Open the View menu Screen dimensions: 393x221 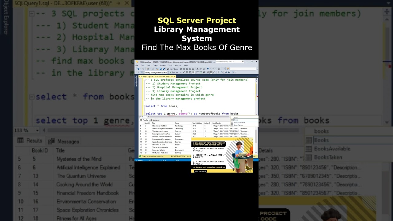[x=148, y=65]
